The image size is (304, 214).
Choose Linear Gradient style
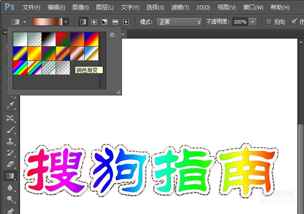83,22
